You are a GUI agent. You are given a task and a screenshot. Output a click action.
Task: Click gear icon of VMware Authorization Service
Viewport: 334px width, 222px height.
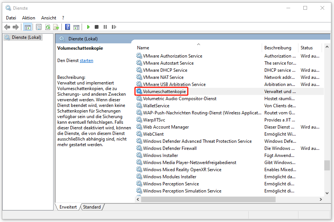click(139, 56)
